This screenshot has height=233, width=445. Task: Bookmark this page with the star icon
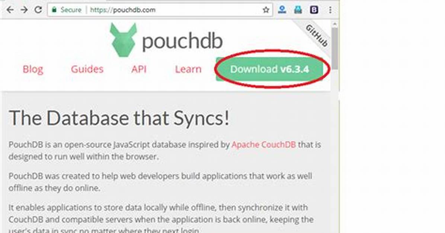coord(266,10)
